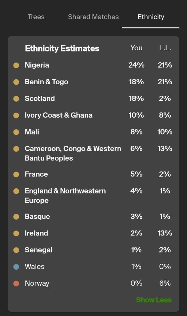Click the gold dot beside Nigeria
187x316 pixels.
click(x=16, y=65)
